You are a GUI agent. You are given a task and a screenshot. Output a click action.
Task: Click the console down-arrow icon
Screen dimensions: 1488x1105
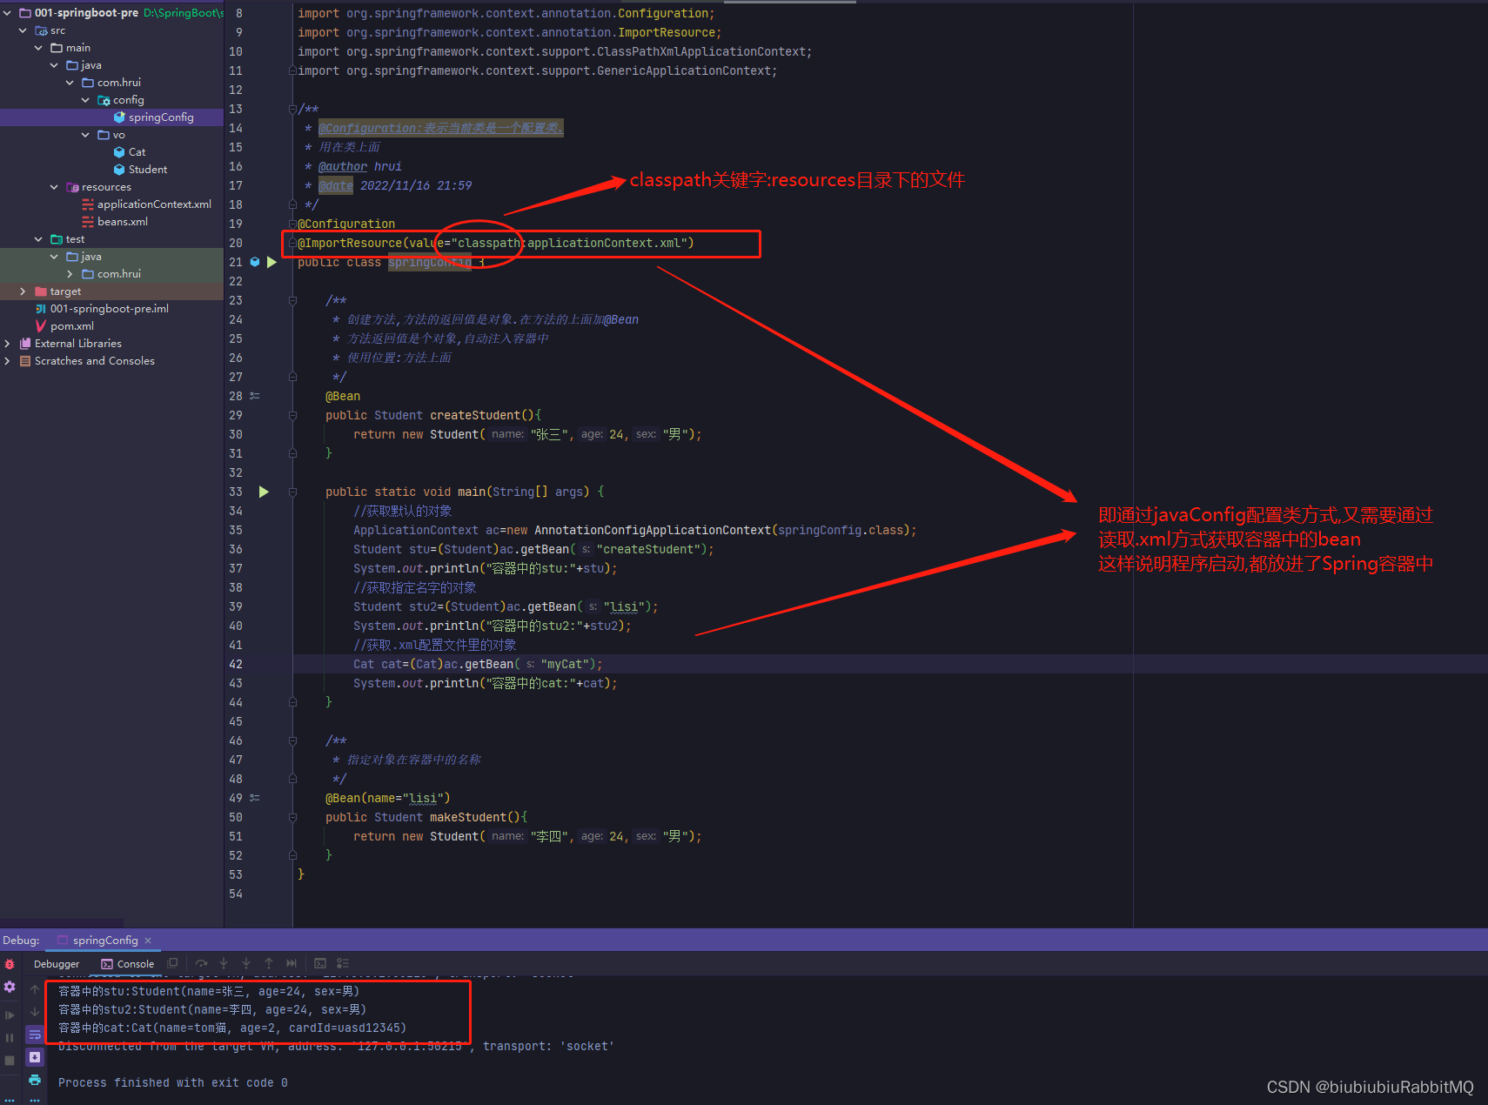pyautogui.click(x=35, y=1012)
